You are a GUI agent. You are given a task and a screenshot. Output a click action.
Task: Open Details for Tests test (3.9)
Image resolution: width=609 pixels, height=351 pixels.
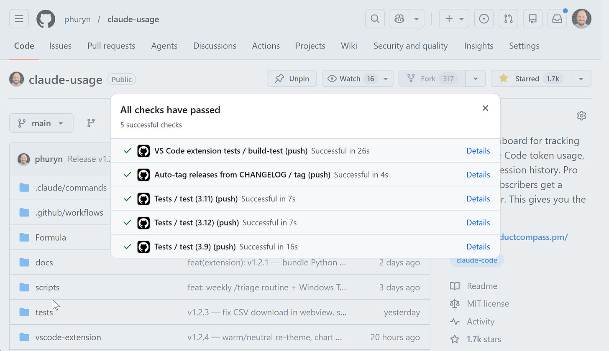[478, 247]
